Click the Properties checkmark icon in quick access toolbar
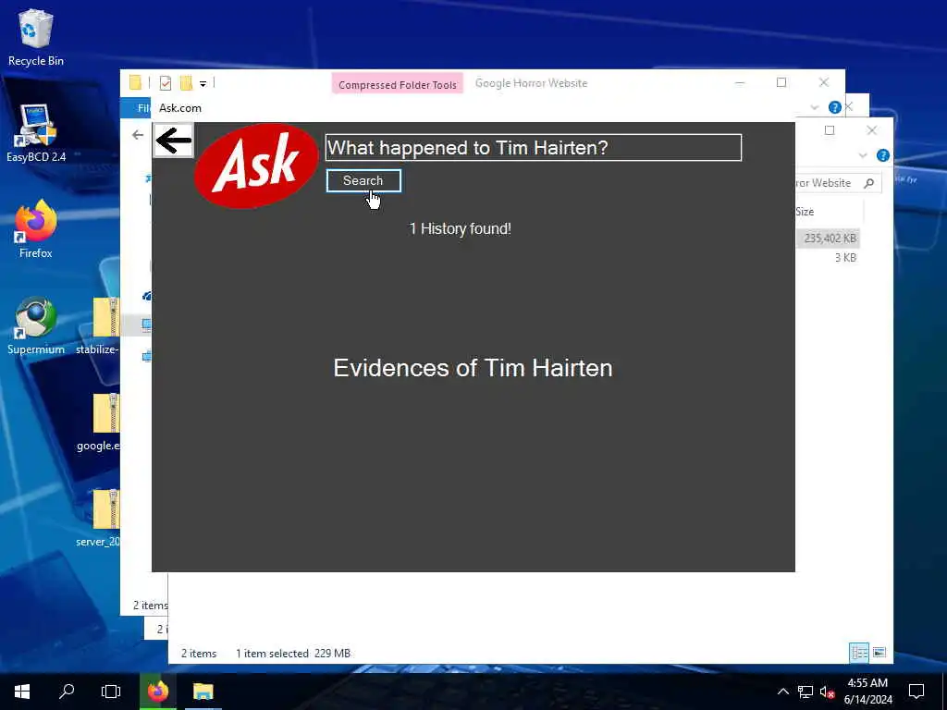 [165, 82]
